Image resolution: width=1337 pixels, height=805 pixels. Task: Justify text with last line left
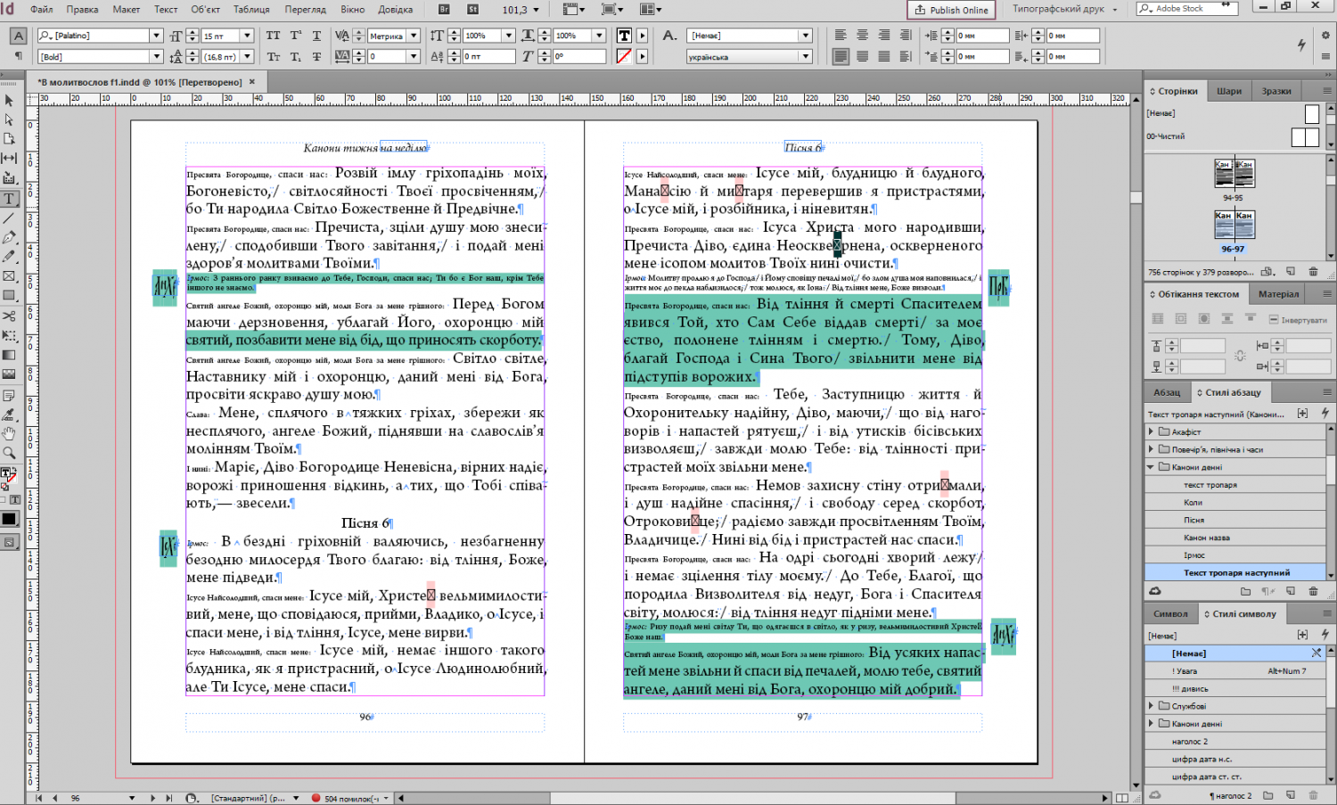pyautogui.click(x=841, y=56)
